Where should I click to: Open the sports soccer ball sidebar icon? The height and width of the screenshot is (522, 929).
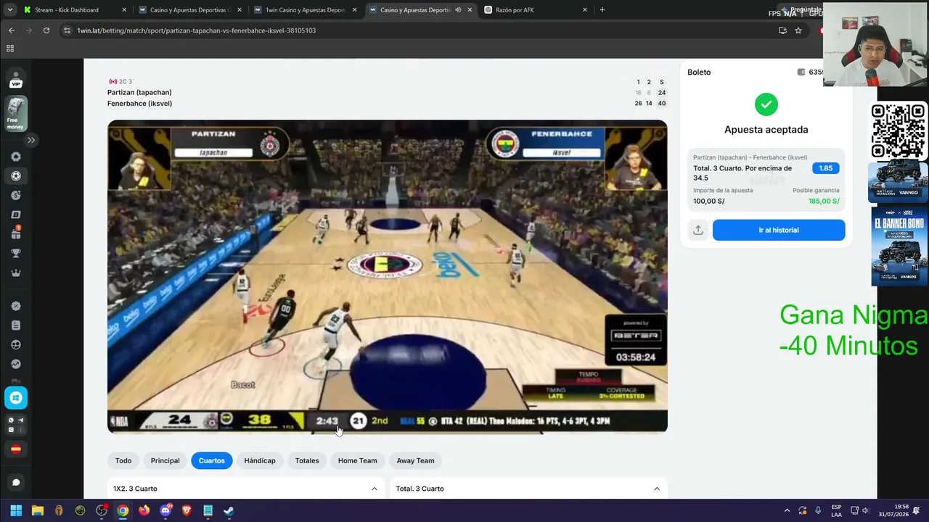[x=16, y=175]
